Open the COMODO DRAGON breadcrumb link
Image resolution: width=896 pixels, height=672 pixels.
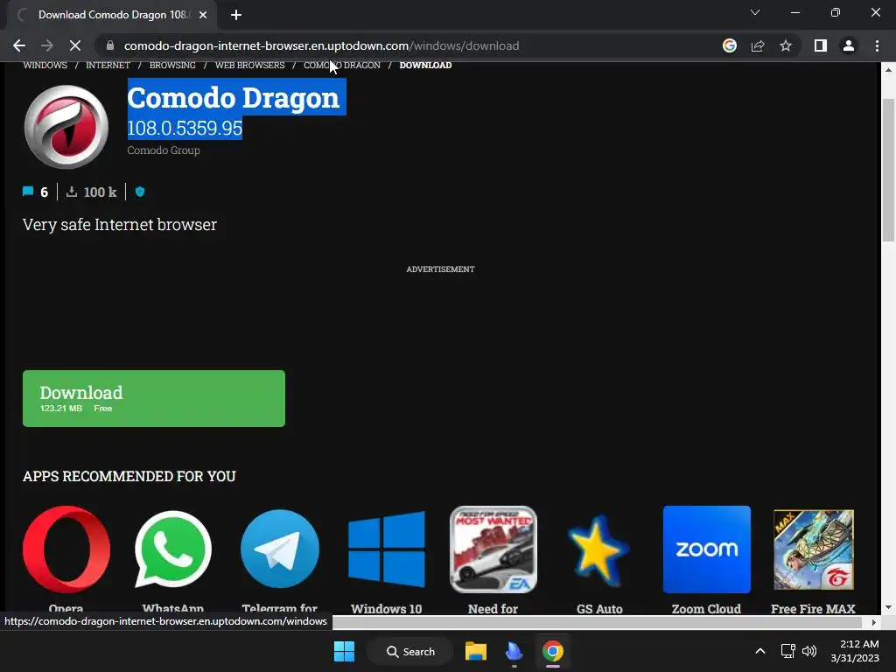[342, 65]
